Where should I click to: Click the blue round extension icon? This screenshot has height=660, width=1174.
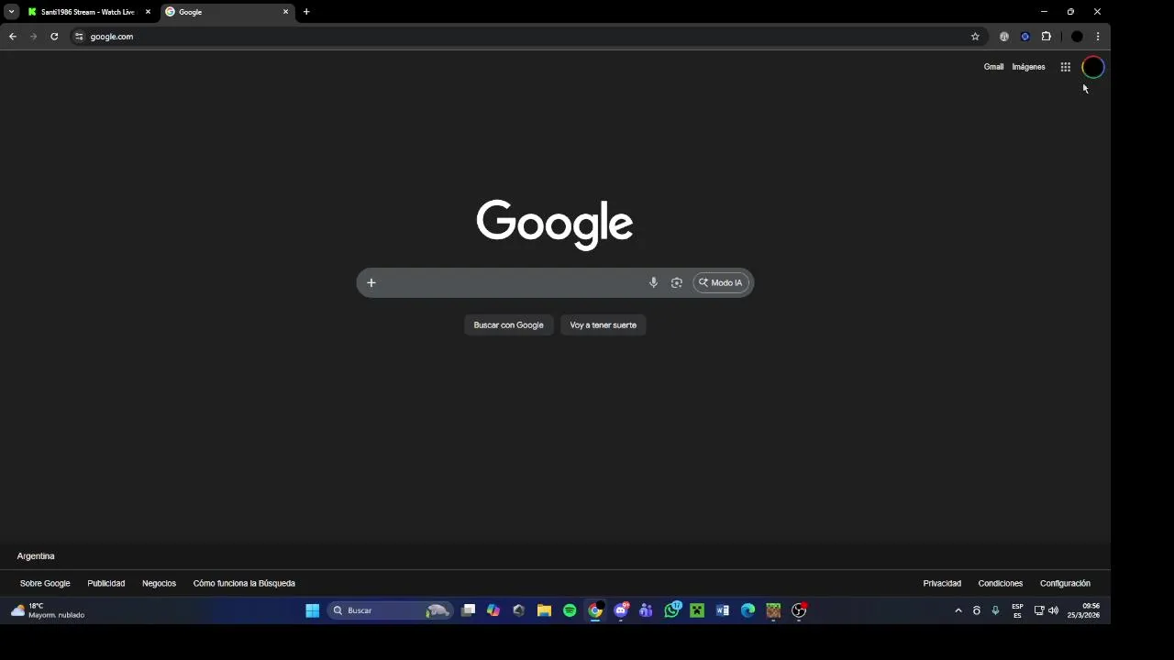tap(1024, 37)
